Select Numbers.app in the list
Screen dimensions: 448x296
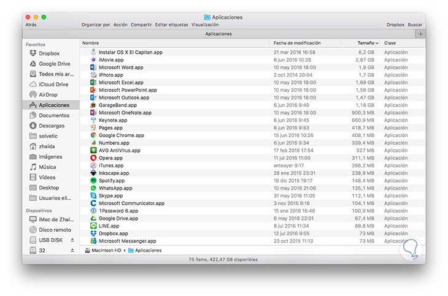click(x=252, y=143)
